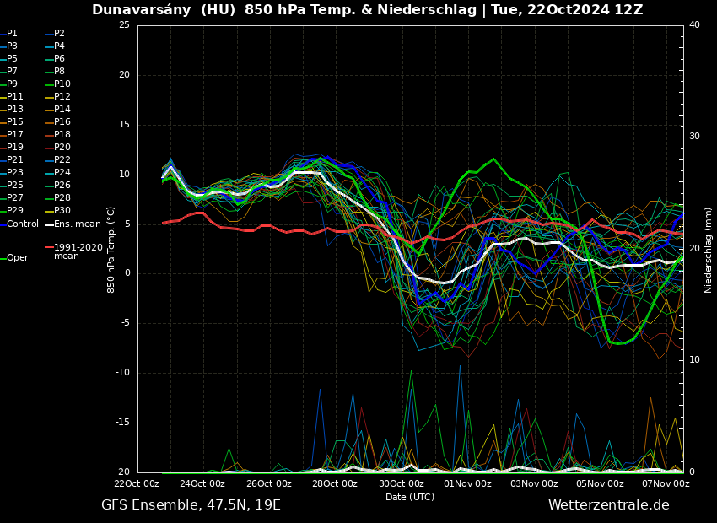Click the P22 legend entry

(x=62, y=160)
